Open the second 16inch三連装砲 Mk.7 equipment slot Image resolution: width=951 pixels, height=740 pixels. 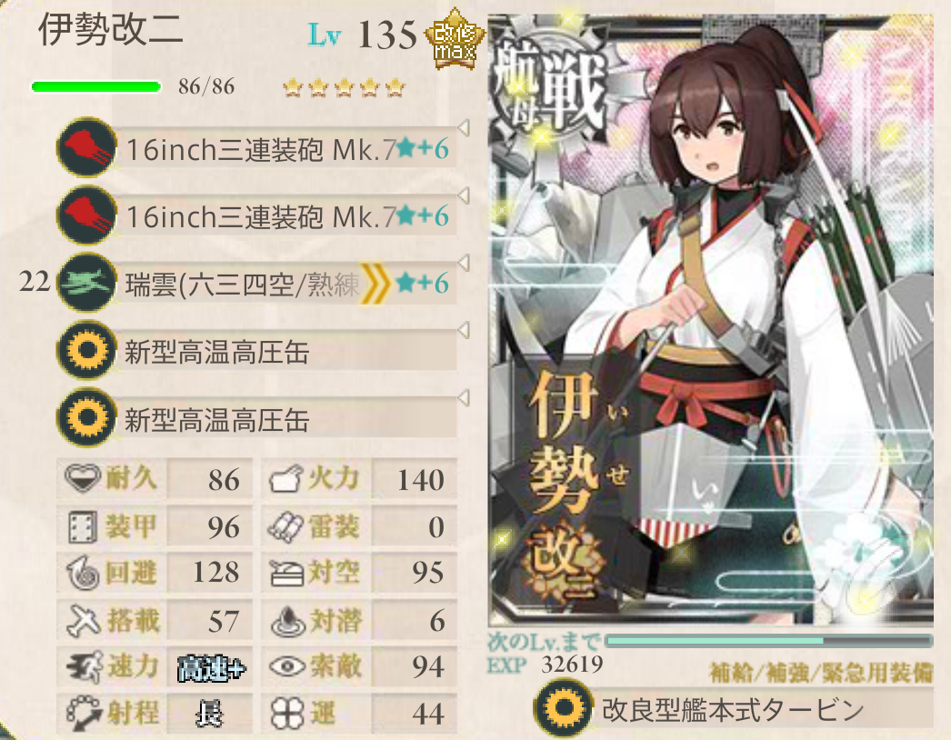(x=286, y=216)
